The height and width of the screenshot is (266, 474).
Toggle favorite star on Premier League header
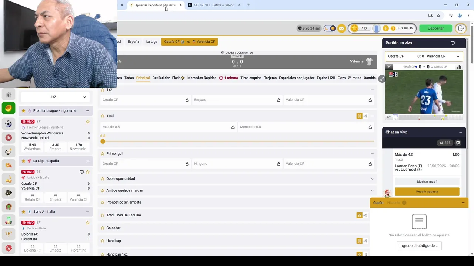pyautogui.click(x=23, y=110)
